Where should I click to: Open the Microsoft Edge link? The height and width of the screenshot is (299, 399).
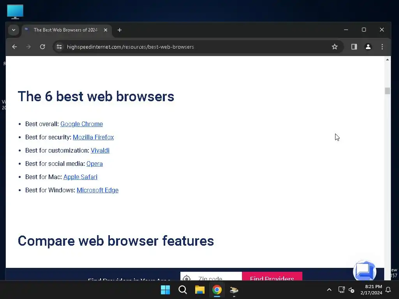point(98,190)
